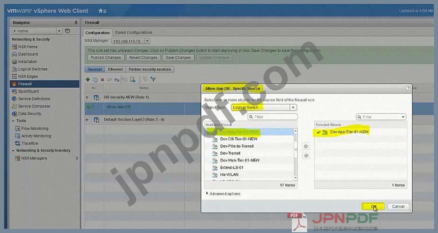Switch to Saved Configurations tab

click(133, 33)
